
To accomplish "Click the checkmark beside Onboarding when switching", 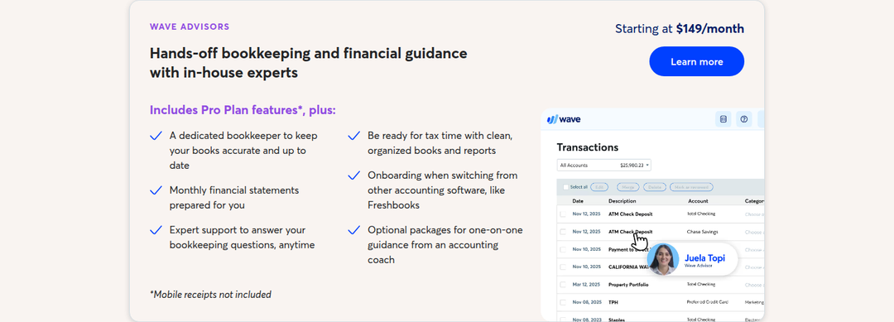I will [354, 175].
